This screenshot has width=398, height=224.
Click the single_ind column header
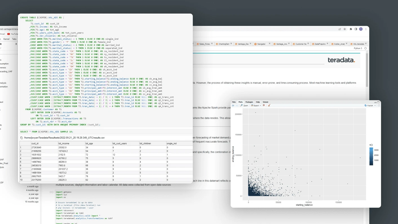point(179,144)
